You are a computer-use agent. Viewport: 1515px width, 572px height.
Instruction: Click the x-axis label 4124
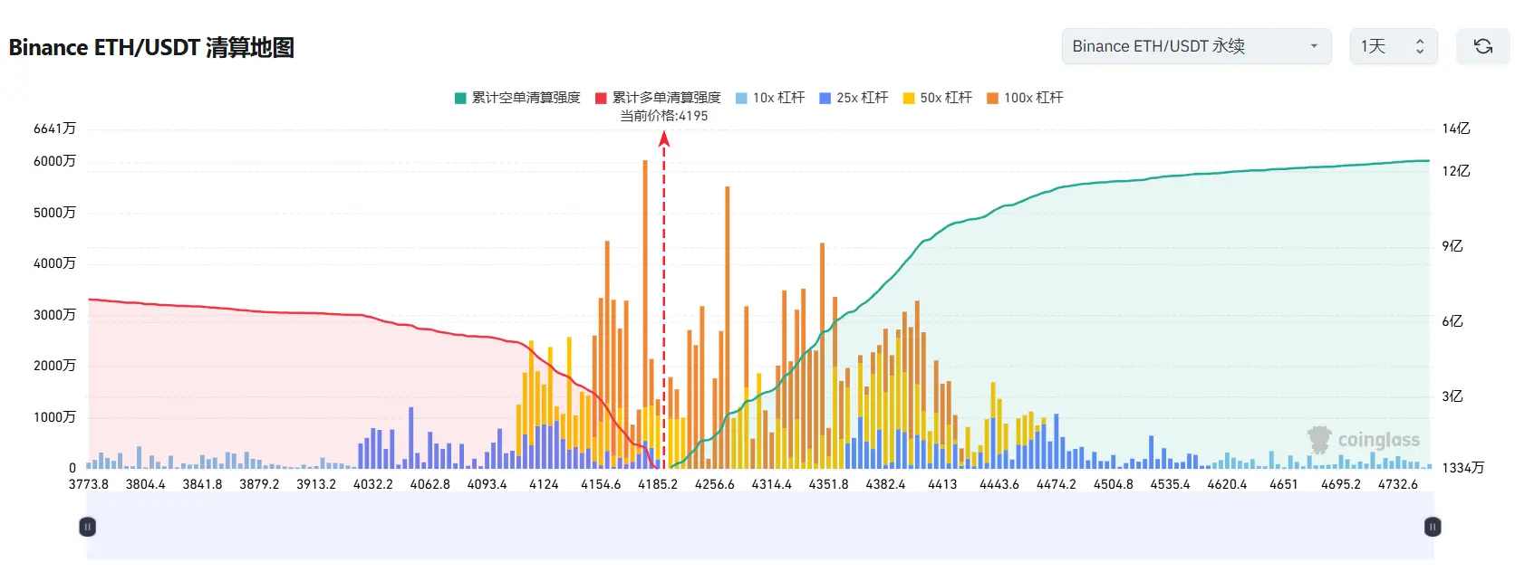click(544, 484)
